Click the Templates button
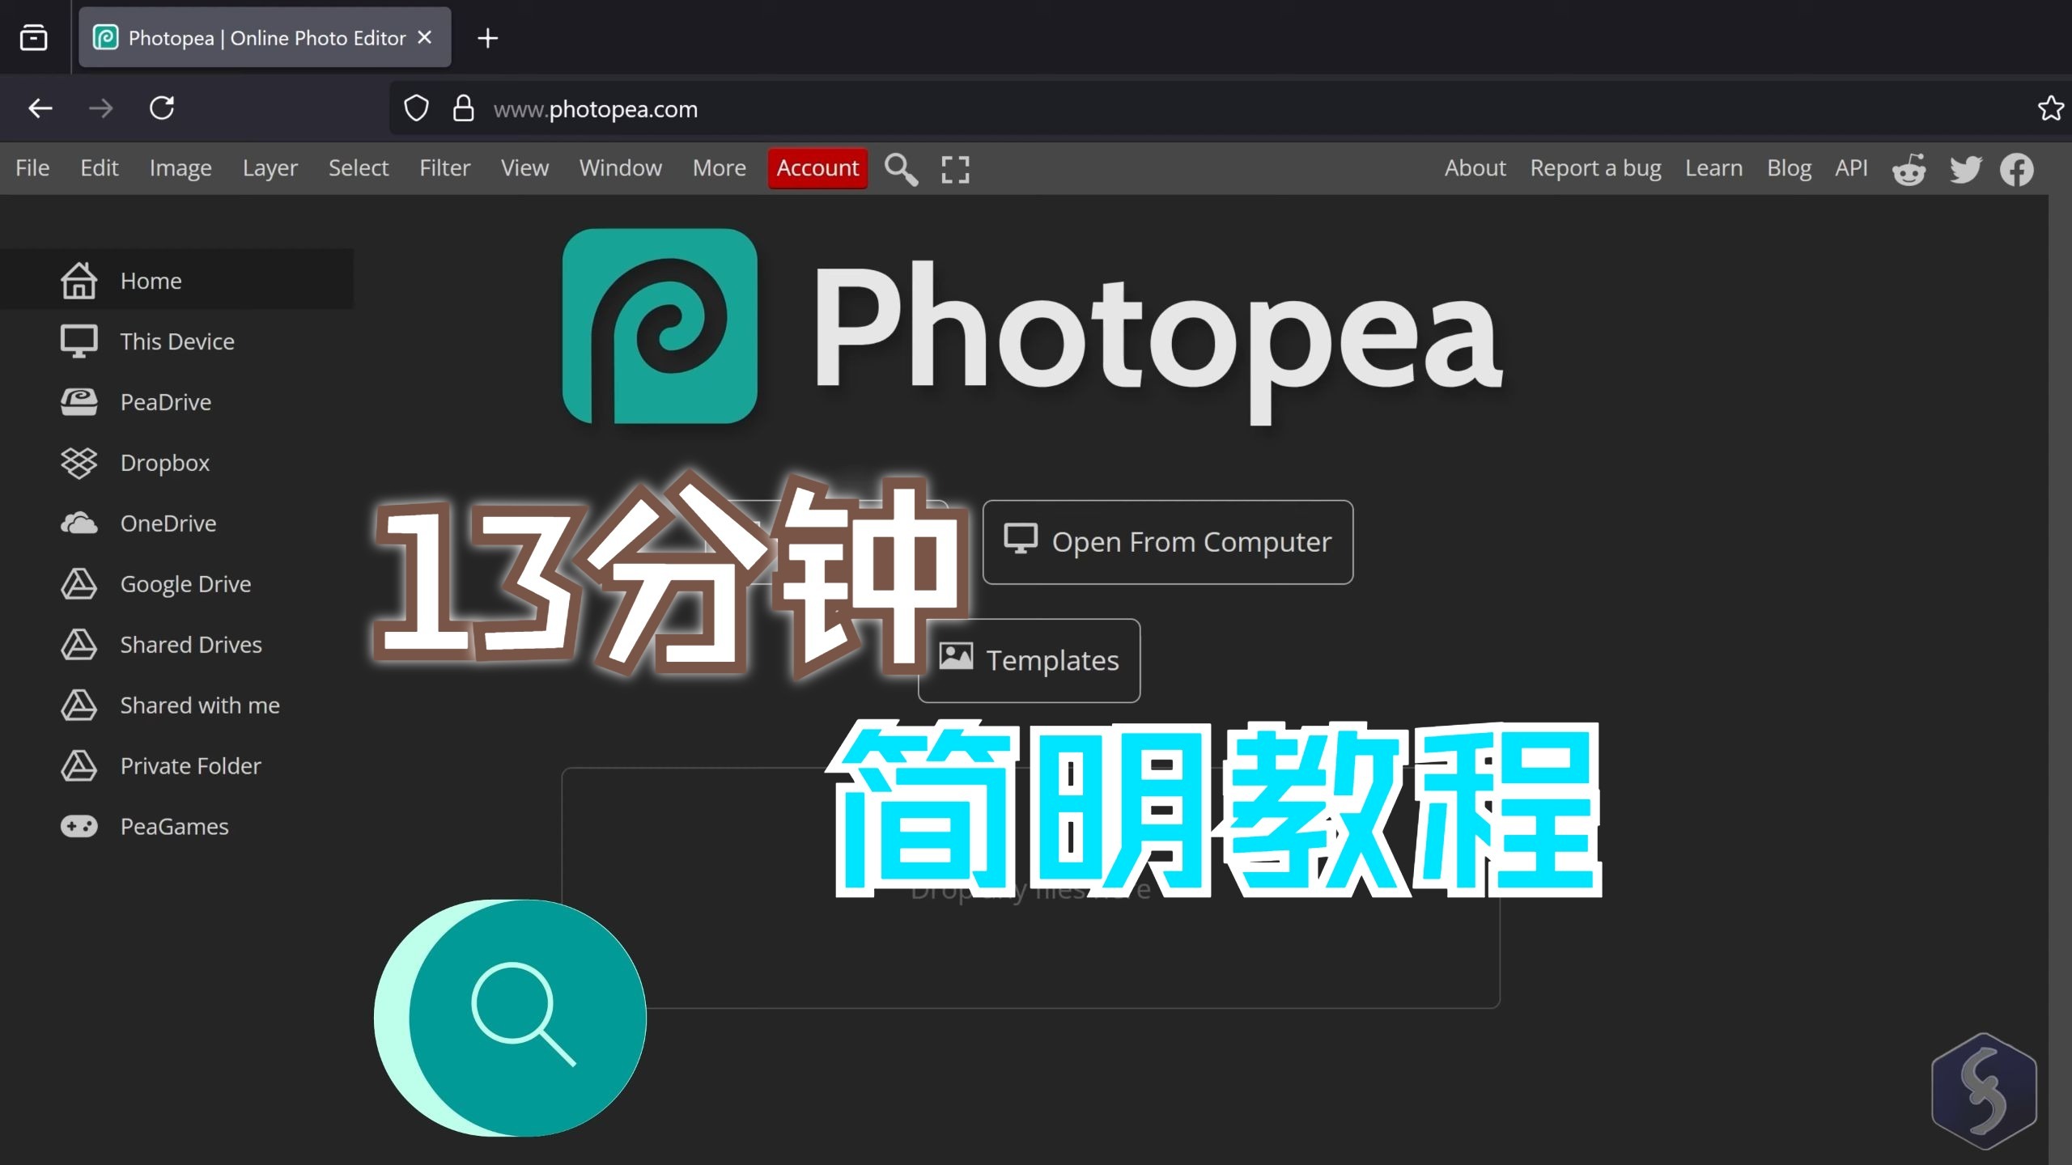Viewport: 2072px width, 1165px height. (1030, 661)
